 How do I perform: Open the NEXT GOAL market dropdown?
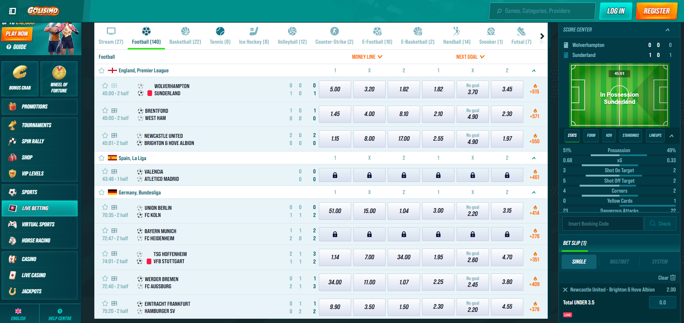[470, 57]
